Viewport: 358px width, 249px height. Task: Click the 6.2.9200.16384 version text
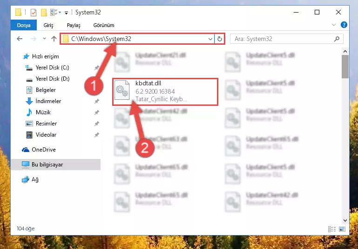(155, 91)
